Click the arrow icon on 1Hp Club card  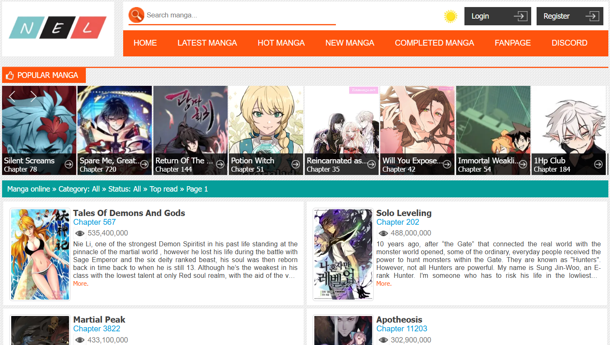pyautogui.click(x=598, y=164)
